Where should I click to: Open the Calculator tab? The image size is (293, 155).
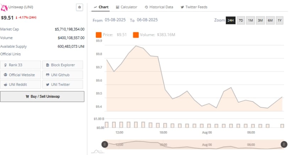[x=126, y=7]
